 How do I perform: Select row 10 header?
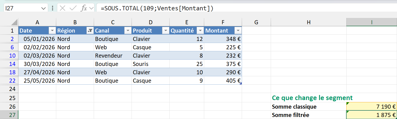9,56
